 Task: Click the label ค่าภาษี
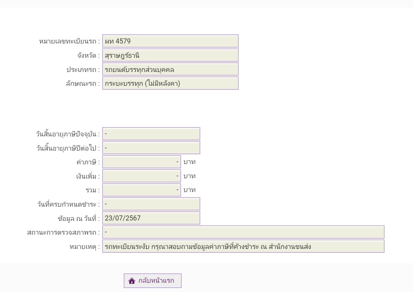88,162
